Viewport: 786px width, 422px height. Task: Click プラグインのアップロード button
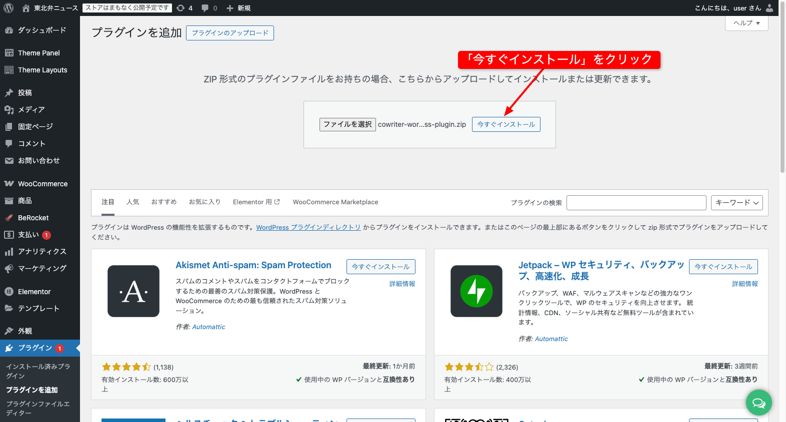(230, 33)
